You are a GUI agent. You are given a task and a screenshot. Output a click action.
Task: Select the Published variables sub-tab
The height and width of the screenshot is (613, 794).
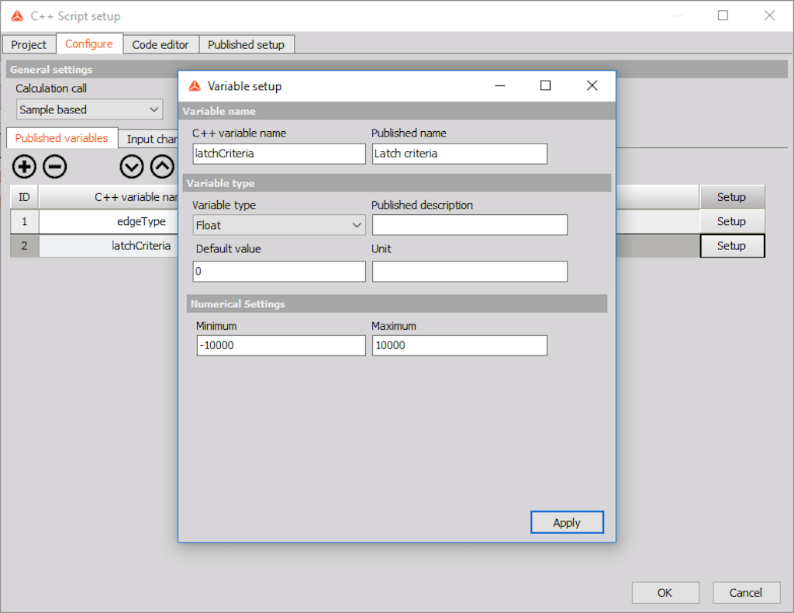click(x=62, y=138)
